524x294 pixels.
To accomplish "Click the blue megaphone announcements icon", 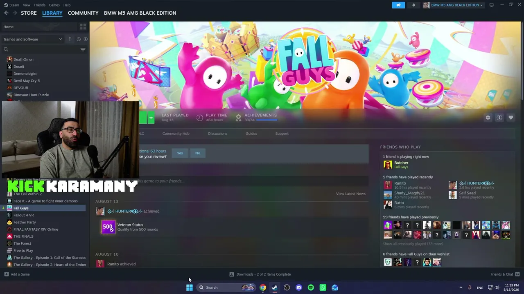I will point(398,5).
